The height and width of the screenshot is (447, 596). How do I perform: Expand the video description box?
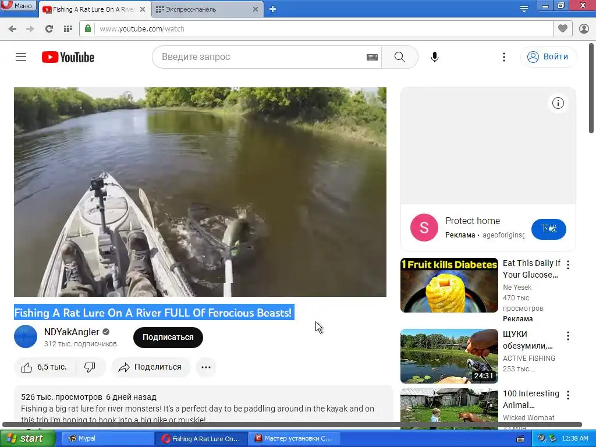click(x=203, y=406)
